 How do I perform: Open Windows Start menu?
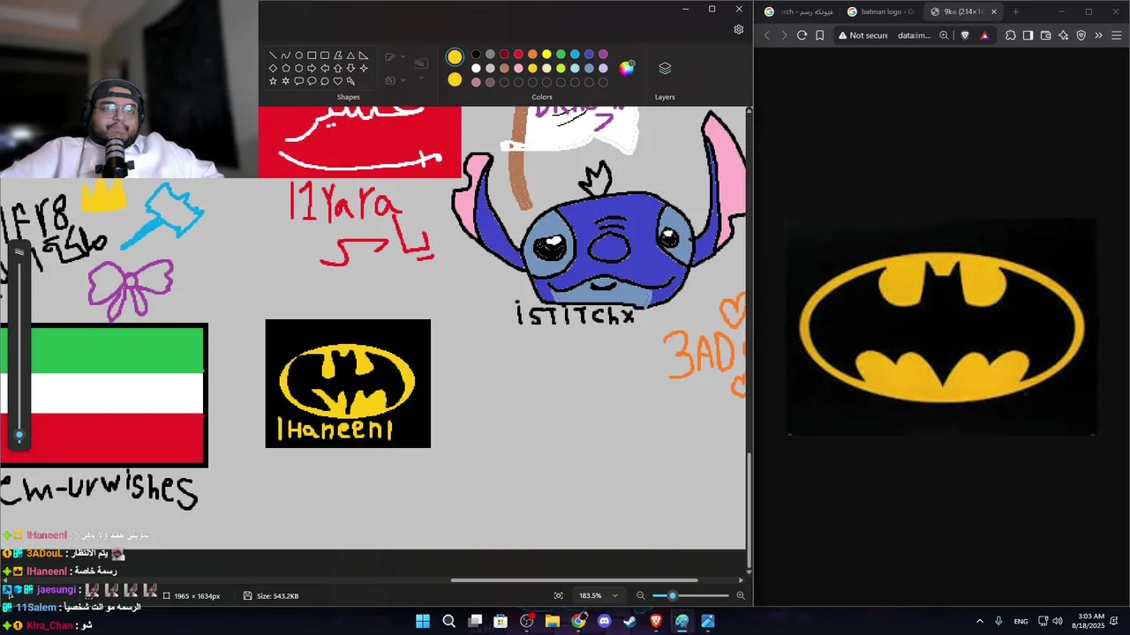423,621
